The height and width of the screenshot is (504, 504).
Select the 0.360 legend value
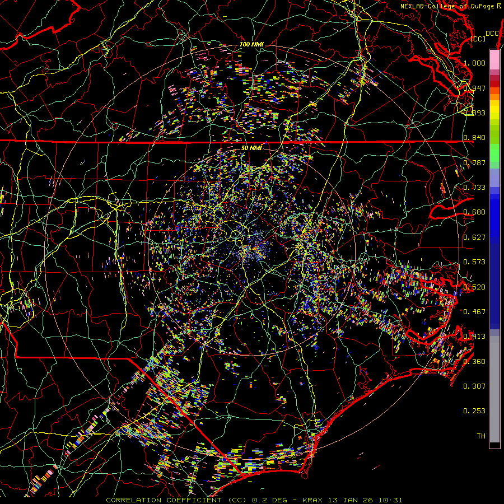click(474, 362)
